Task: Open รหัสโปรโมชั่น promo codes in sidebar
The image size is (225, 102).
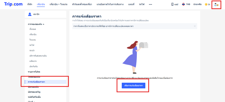Action: click(34, 97)
